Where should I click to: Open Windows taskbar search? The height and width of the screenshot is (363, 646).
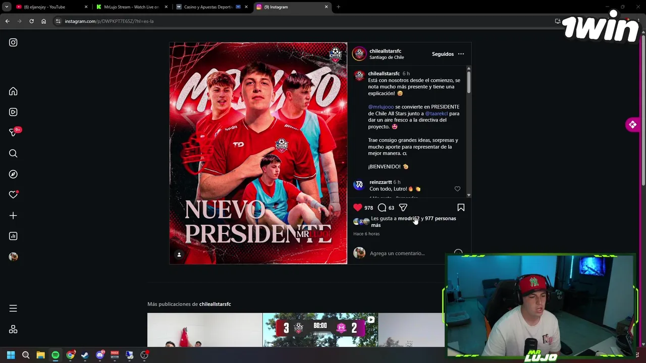point(26,355)
